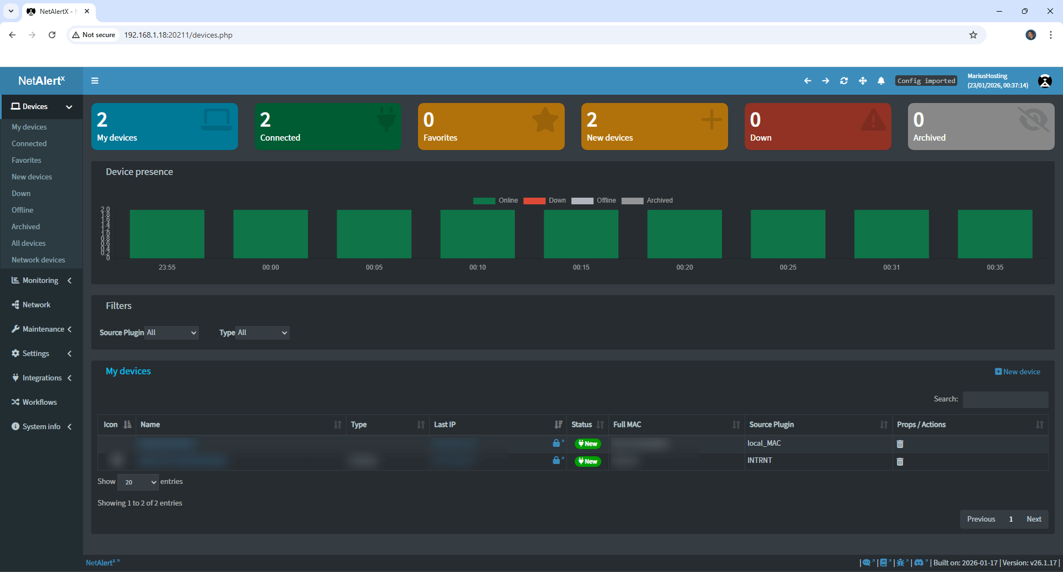Open the Monitoring sidebar section

point(39,280)
